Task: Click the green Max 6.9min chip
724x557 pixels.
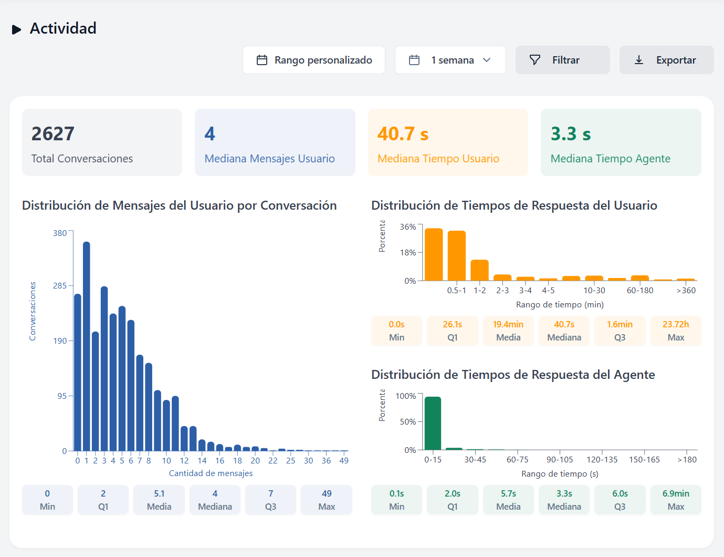Action: click(x=676, y=500)
